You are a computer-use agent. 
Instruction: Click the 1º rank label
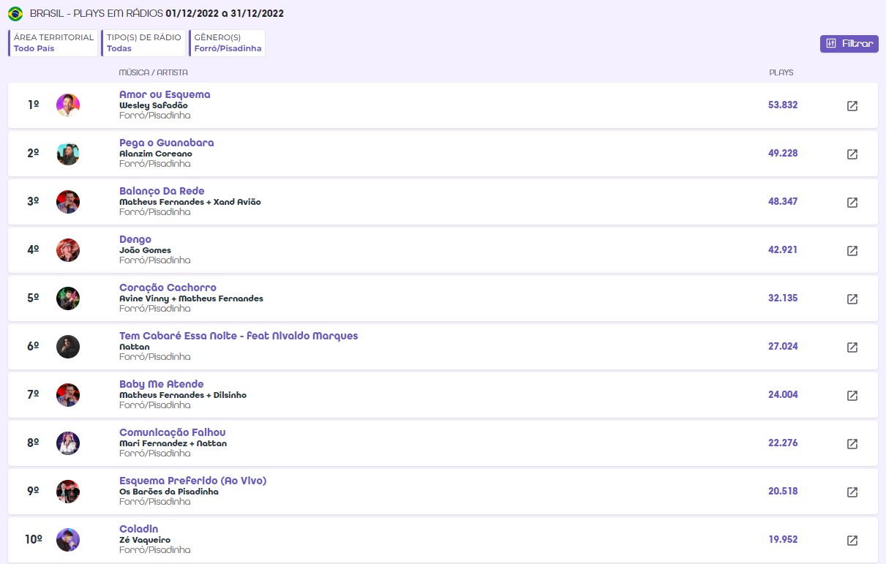point(33,105)
